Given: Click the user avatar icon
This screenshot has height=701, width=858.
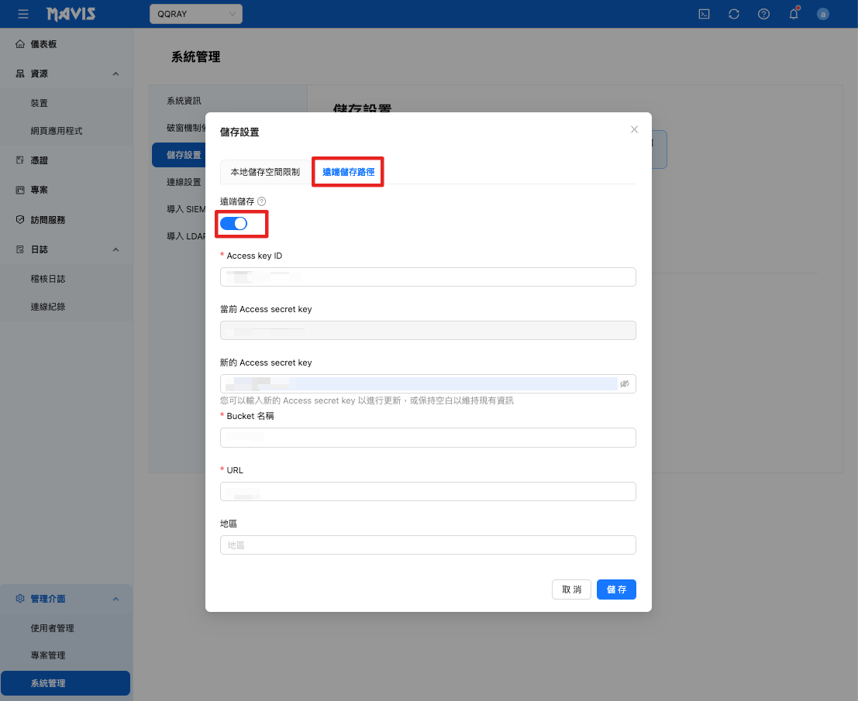Looking at the screenshot, I should [x=823, y=14].
